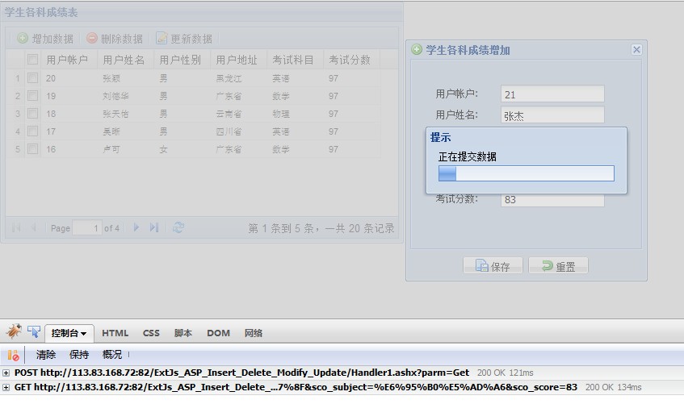684x404 pixels.
Task: Click the 正在提交数据 progress bar
Action: coord(526,173)
